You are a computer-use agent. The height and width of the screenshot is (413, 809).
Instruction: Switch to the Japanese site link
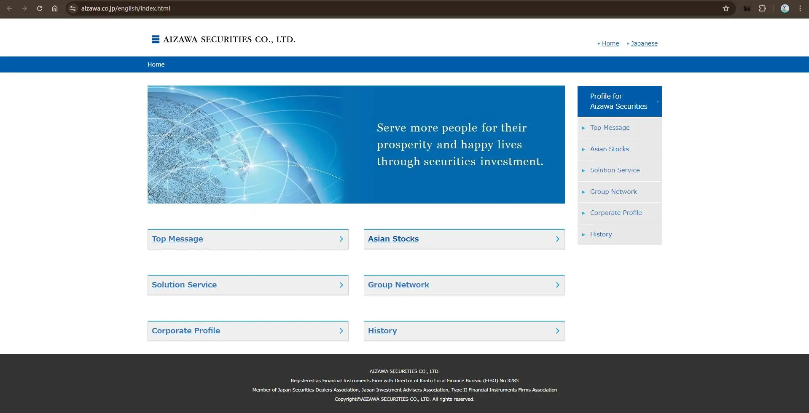pos(644,43)
